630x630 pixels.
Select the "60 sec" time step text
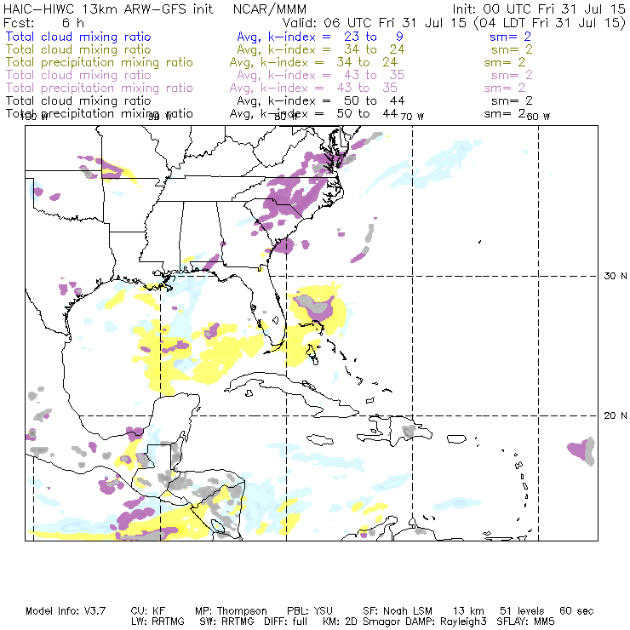pos(576,611)
